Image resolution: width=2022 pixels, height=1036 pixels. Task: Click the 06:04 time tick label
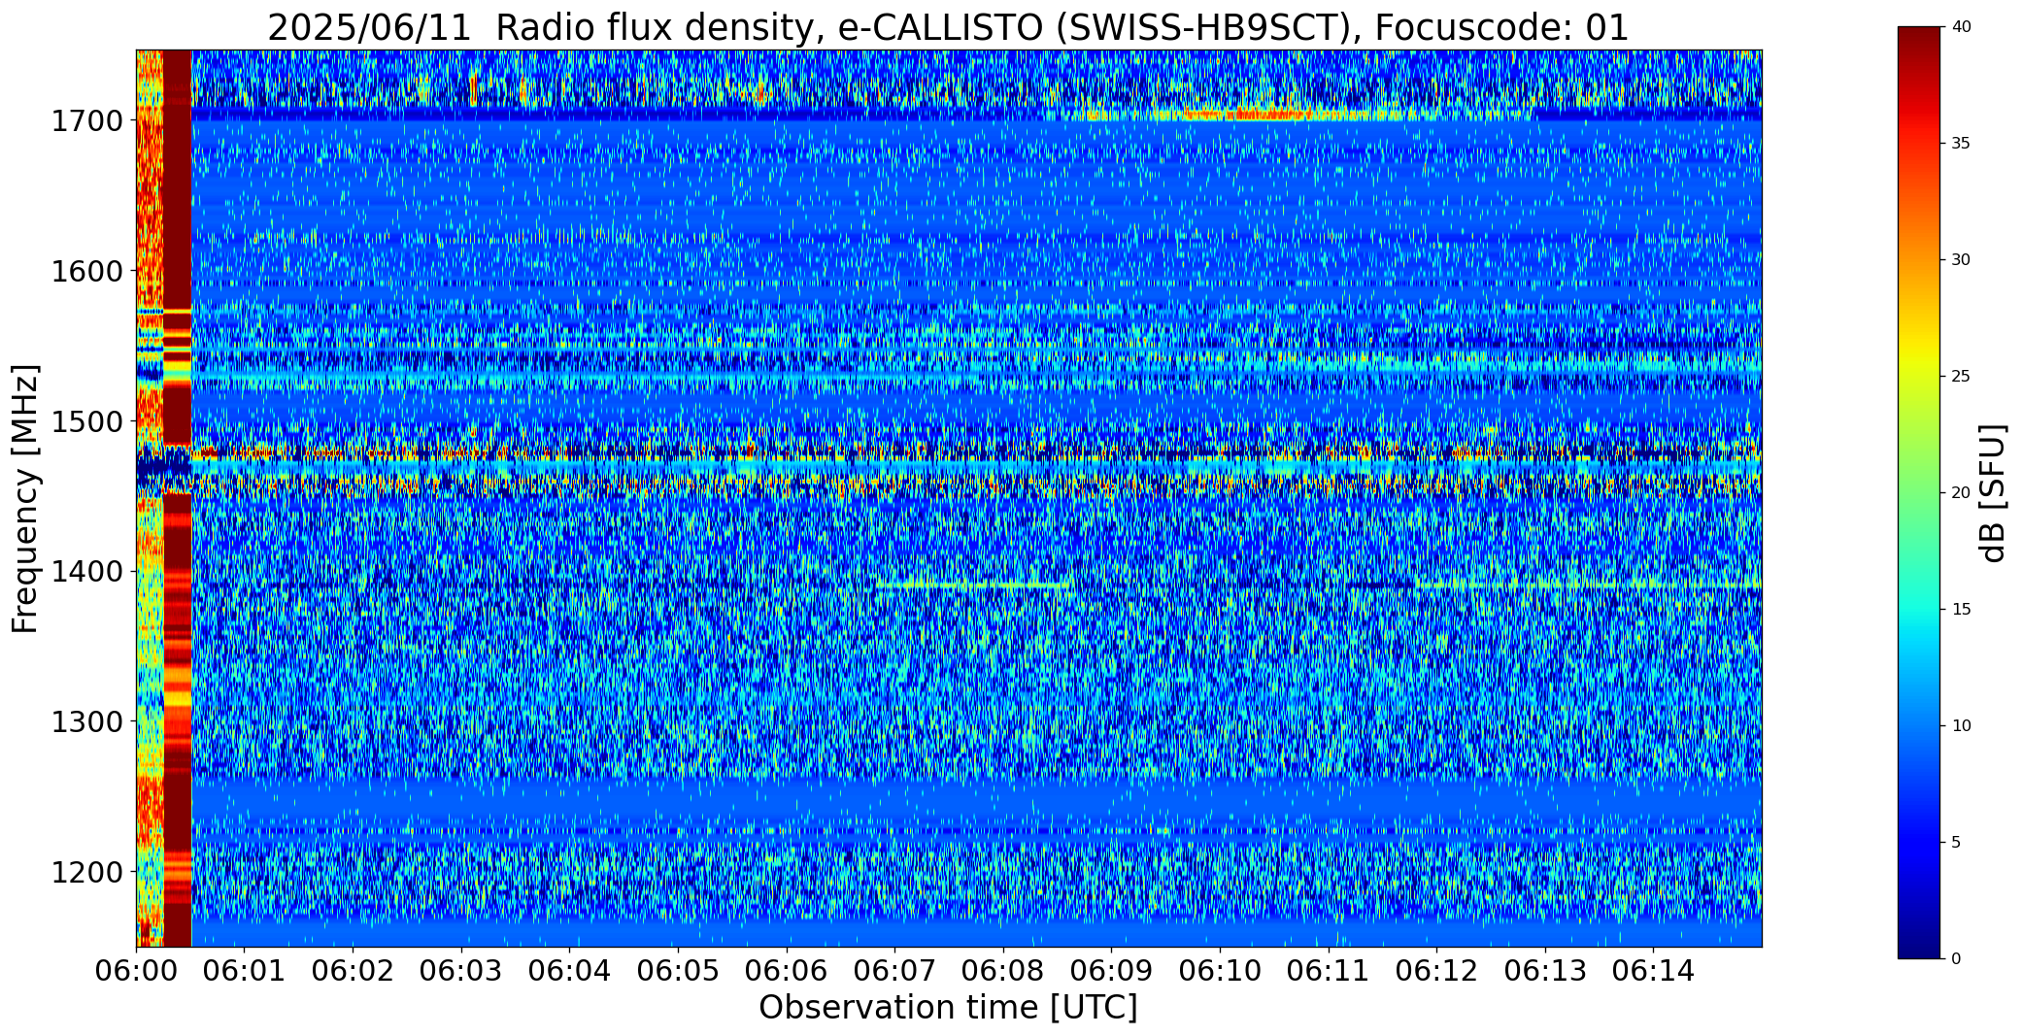click(570, 971)
